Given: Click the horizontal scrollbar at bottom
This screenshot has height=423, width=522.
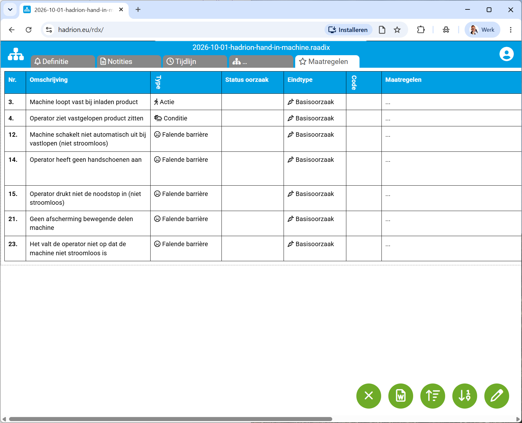Looking at the screenshot, I should point(170,419).
